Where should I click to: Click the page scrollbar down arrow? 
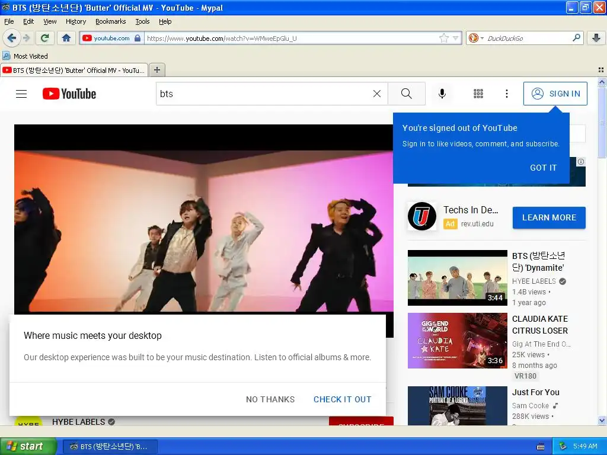tap(602, 421)
